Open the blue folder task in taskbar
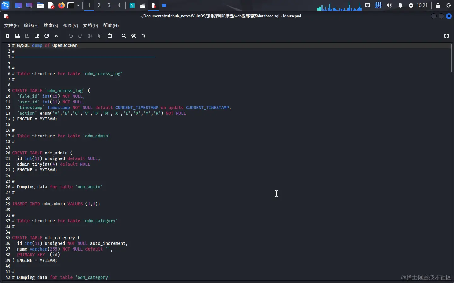This screenshot has height=283, width=454. tap(164, 5)
